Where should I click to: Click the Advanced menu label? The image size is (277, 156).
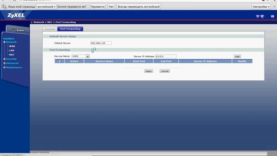point(12,63)
